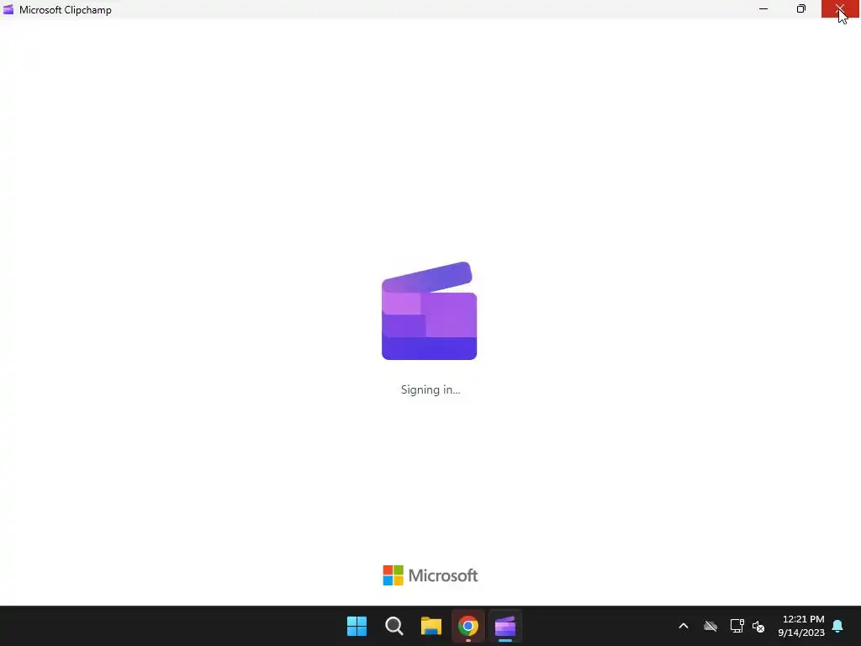Image resolution: width=861 pixels, height=646 pixels.
Task: Close the Microsoft Clipchamp window
Action: [x=840, y=8]
